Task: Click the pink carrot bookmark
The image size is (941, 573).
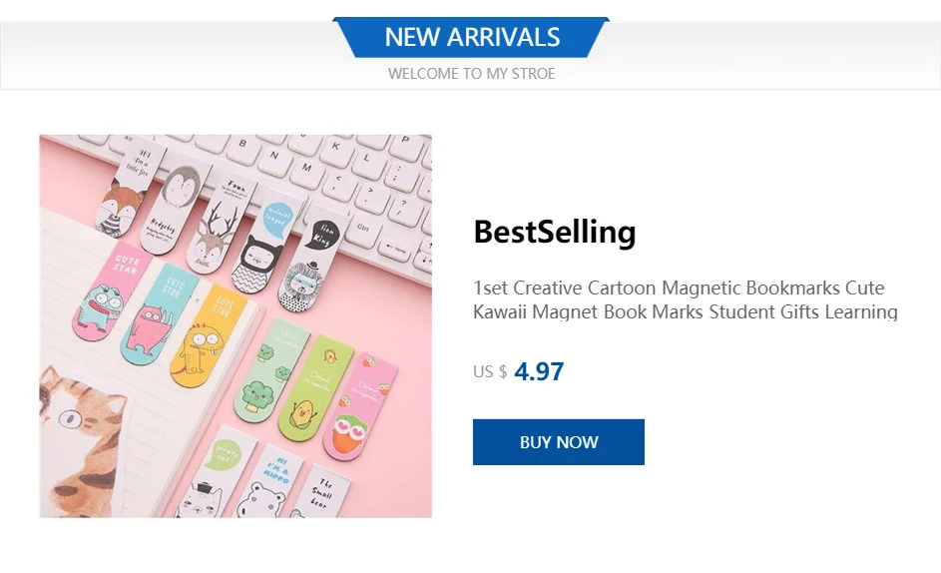Action: [x=359, y=408]
